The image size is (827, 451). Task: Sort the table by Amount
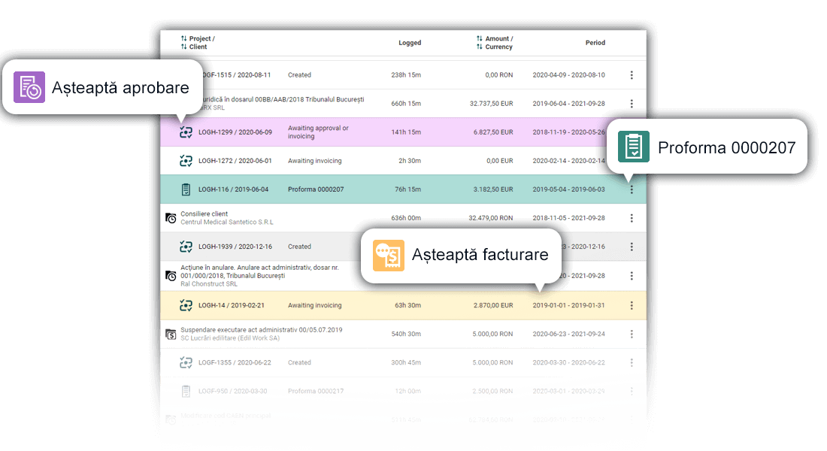(495, 38)
